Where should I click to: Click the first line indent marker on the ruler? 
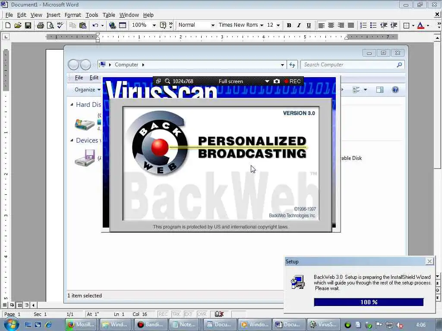98,34
